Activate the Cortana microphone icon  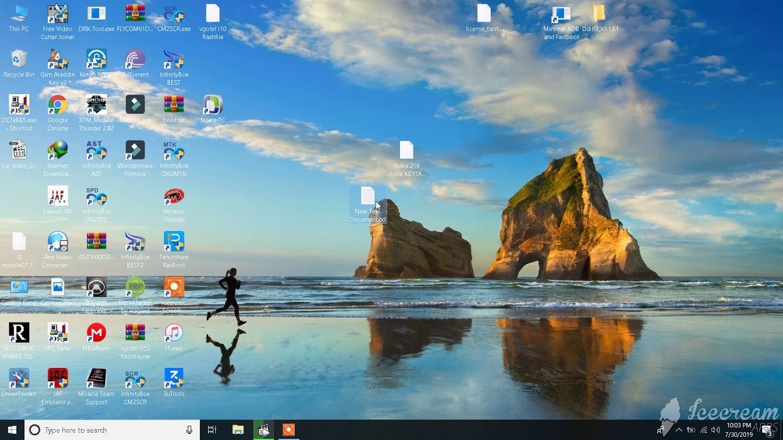coord(190,430)
